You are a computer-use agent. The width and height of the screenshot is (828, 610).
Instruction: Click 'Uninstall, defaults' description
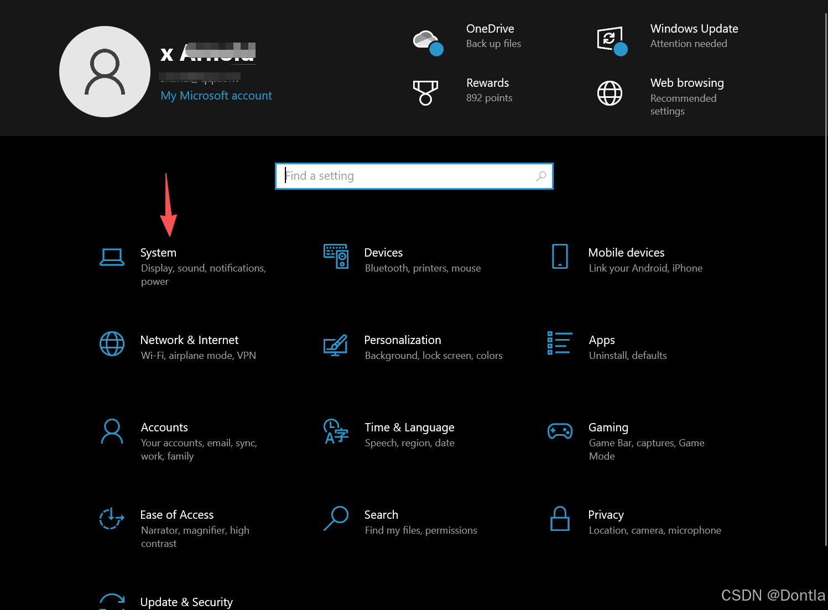[x=628, y=356]
